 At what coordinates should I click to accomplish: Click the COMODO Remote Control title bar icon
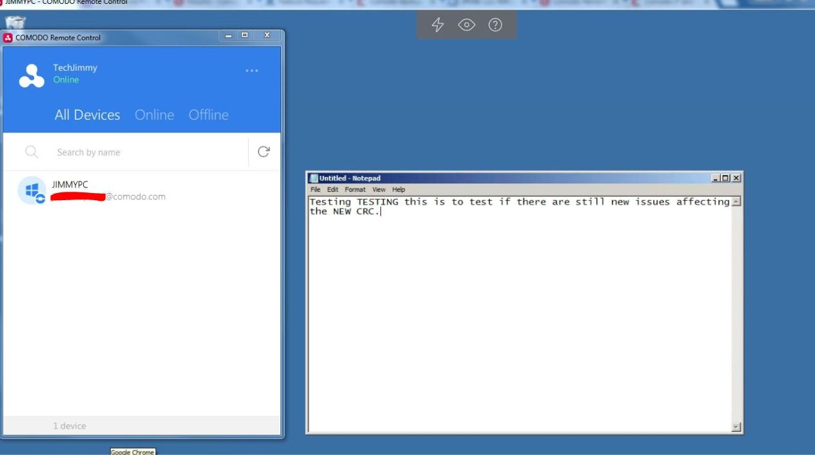click(x=8, y=37)
